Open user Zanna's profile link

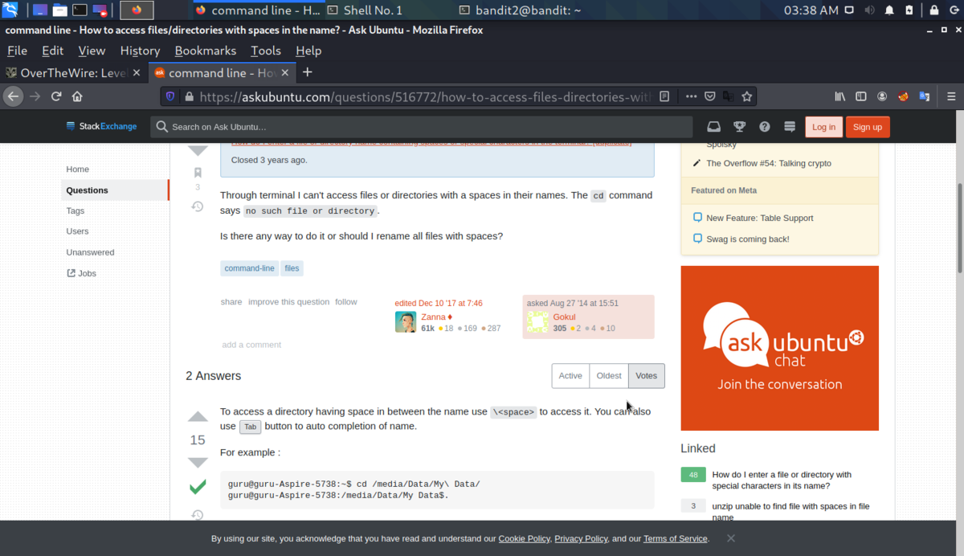tap(434, 317)
